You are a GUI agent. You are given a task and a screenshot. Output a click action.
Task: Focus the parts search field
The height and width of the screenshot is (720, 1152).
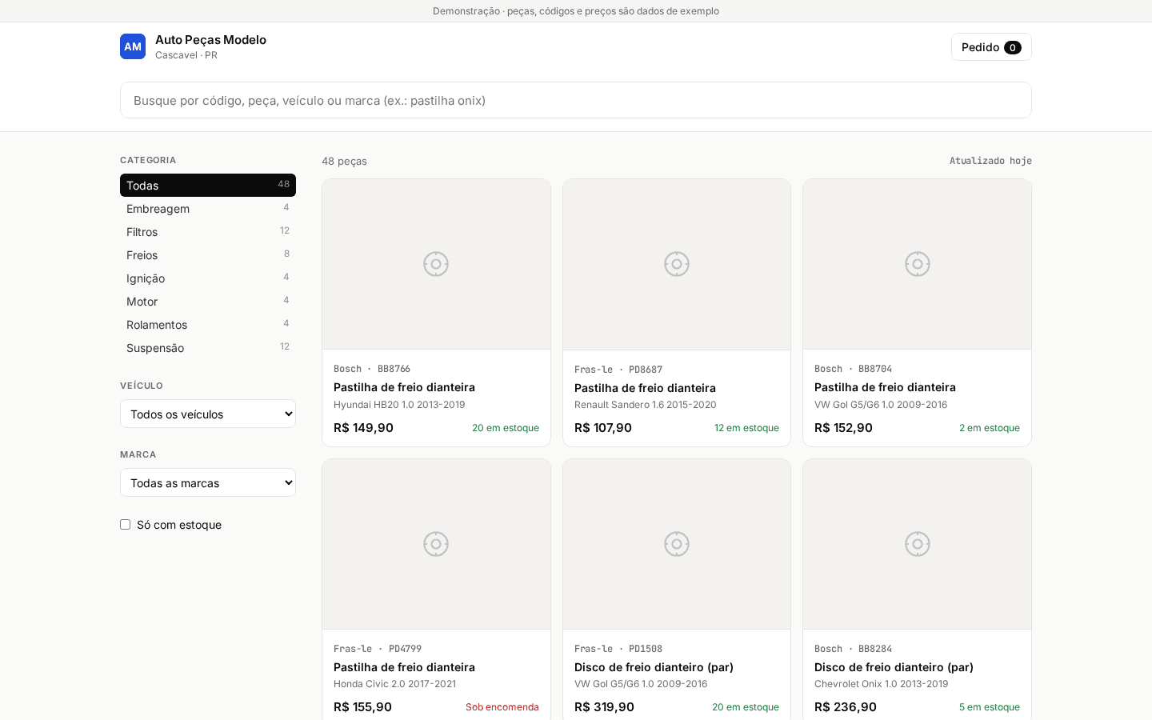pyautogui.click(x=576, y=100)
